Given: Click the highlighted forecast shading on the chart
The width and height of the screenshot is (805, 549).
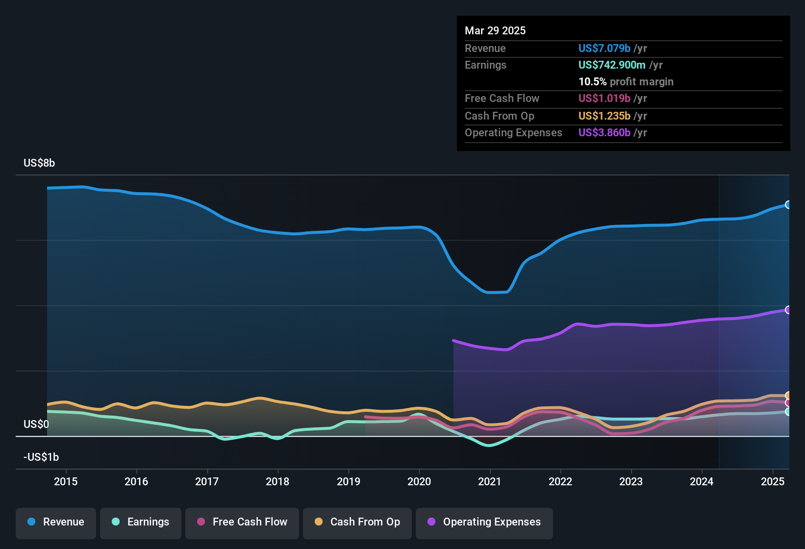Looking at the screenshot, I should pyautogui.click(x=755, y=294).
